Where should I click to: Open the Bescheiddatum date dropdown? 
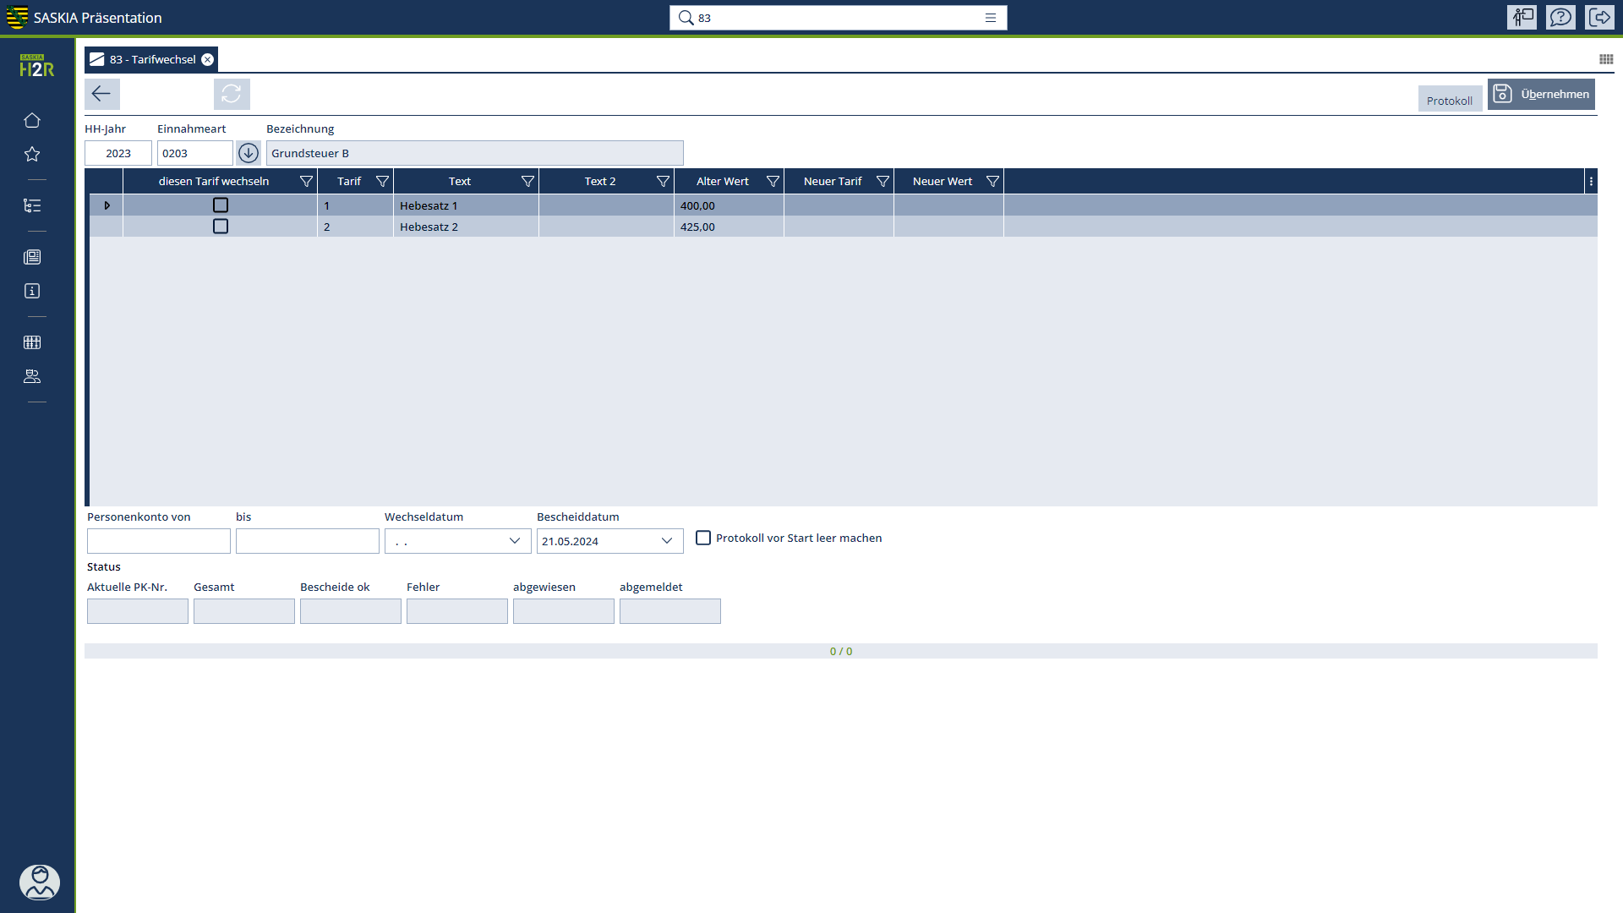[x=666, y=541]
